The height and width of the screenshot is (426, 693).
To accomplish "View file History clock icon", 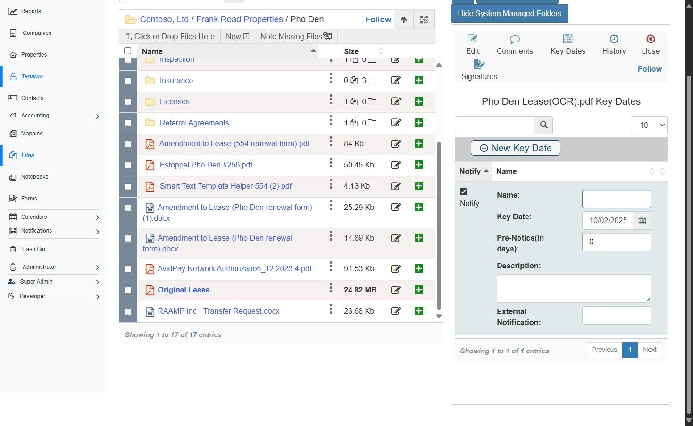I will tap(614, 39).
